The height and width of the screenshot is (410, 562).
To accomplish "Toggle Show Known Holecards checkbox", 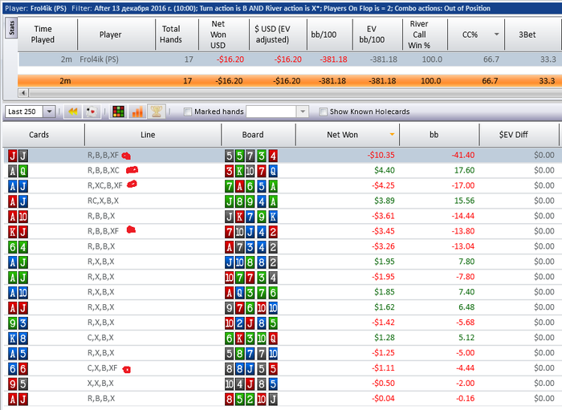I will click(x=323, y=112).
